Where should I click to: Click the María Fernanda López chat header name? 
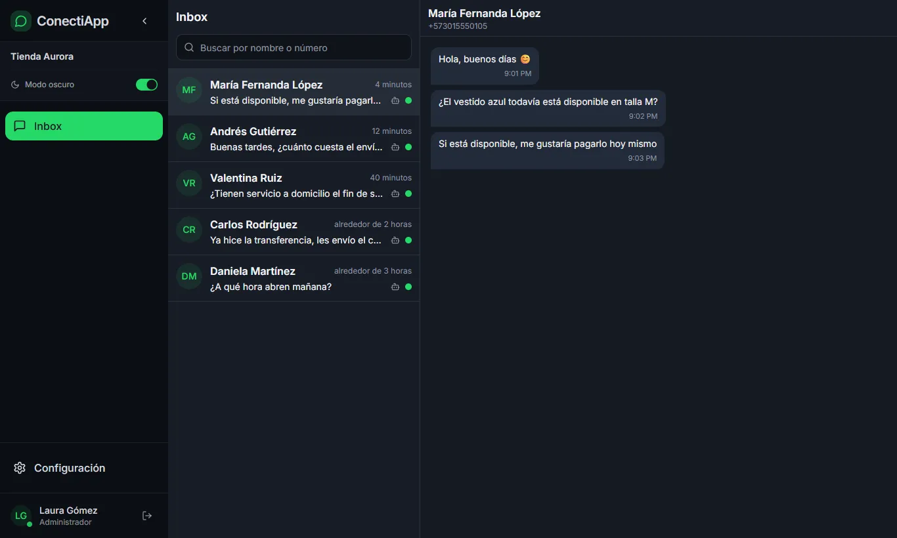485,13
